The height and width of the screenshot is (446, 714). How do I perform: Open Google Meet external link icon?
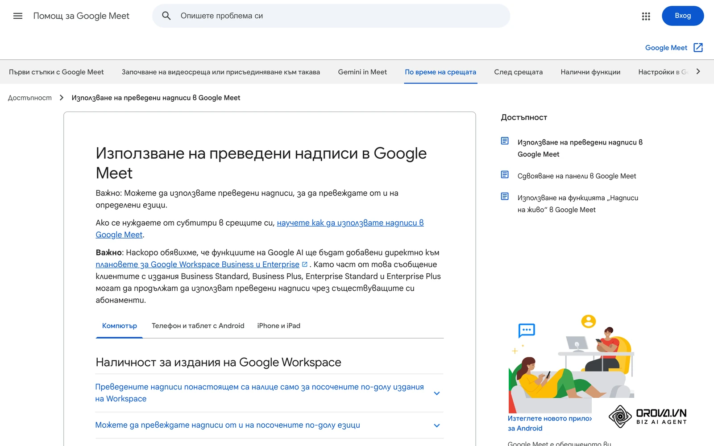pyautogui.click(x=698, y=48)
